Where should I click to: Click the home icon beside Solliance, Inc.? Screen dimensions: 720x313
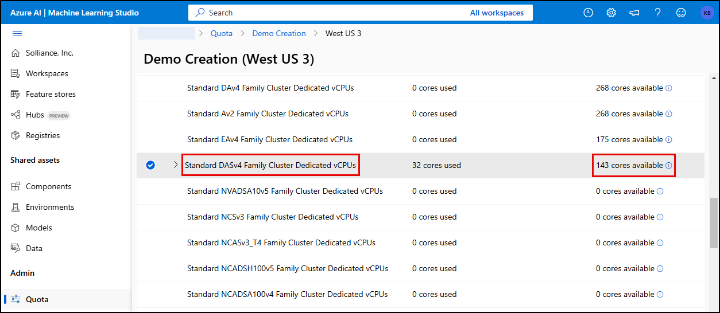16,53
